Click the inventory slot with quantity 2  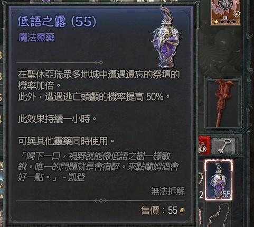point(201,180)
